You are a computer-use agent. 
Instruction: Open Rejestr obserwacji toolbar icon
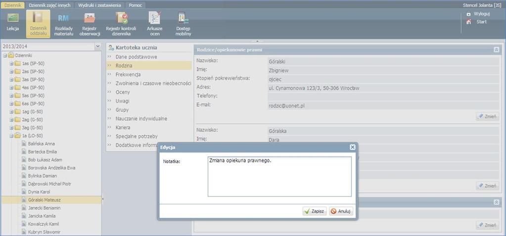(90, 23)
